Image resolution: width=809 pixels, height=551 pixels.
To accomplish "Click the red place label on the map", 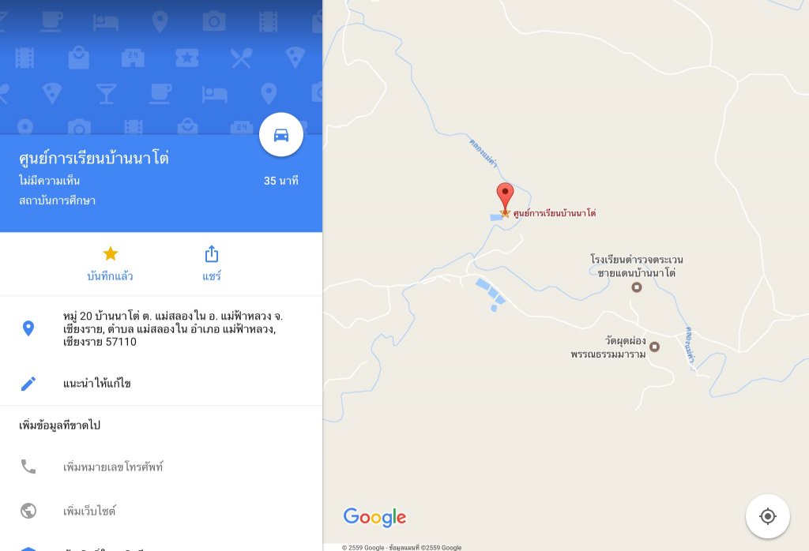I will pos(555,213).
